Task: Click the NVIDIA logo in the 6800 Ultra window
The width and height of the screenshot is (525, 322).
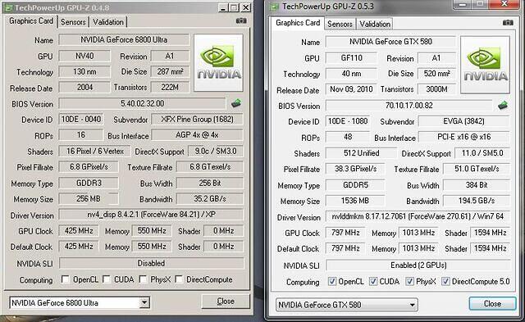Action: pos(218,62)
